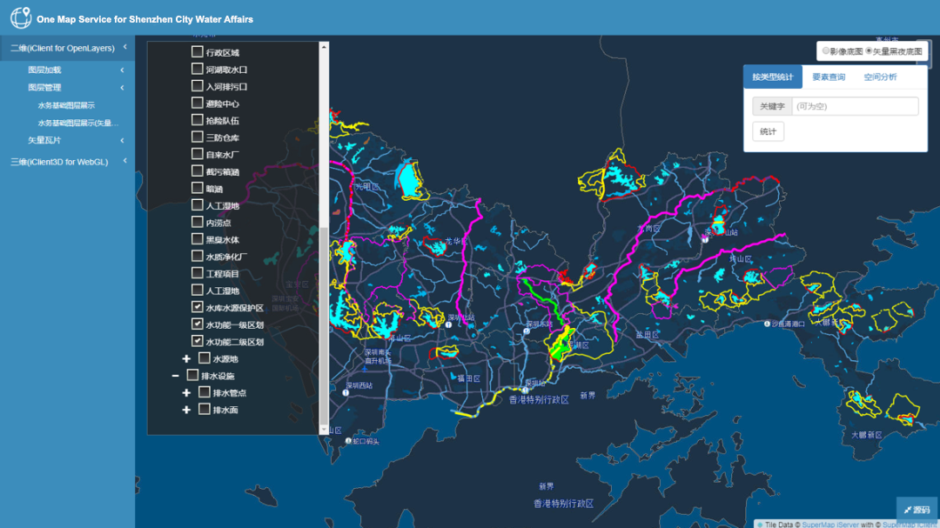The height and width of the screenshot is (528, 940).
Task: Click the One Map Service header title
Action: point(144,19)
